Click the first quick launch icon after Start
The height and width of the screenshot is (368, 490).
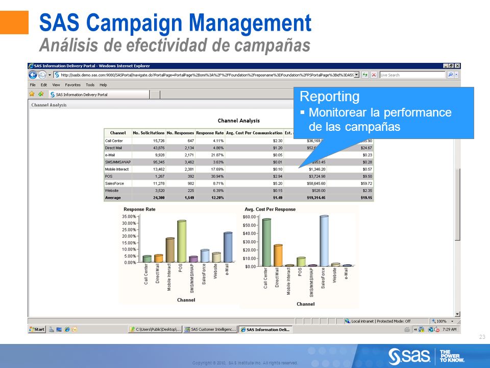click(51, 329)
